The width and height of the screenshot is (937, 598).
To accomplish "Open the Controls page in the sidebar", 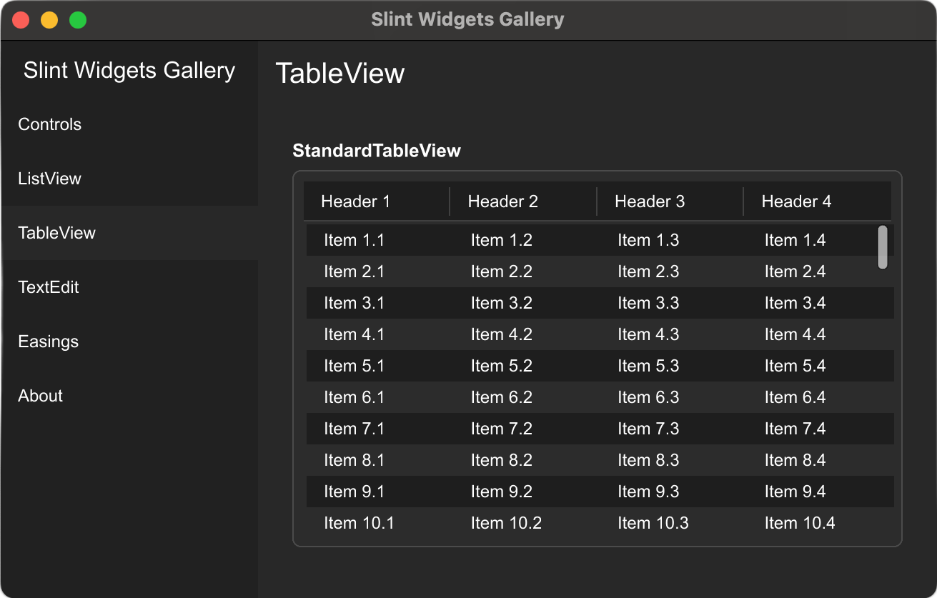I will pos(49,124).
